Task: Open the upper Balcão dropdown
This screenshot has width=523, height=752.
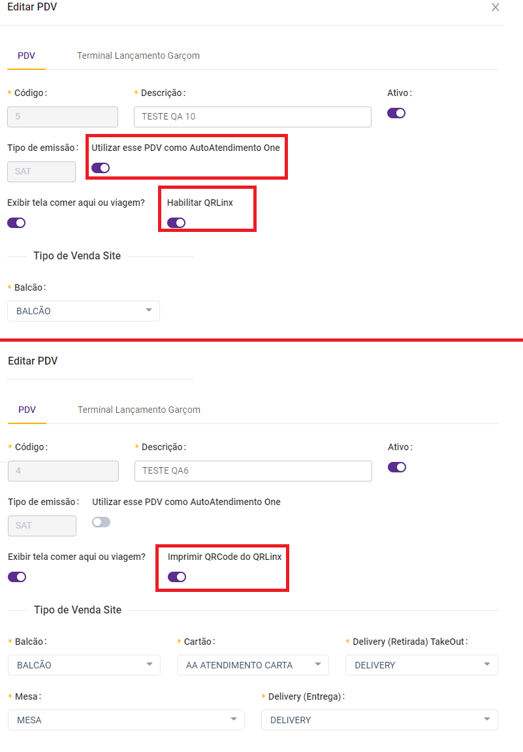Action: pyautogui.click(x=84, y=311)
